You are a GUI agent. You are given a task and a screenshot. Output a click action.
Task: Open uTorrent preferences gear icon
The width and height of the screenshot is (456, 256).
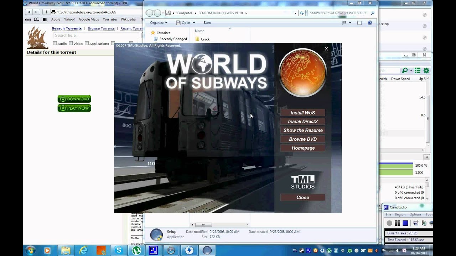pyautogui.click(x=426, y=71)
